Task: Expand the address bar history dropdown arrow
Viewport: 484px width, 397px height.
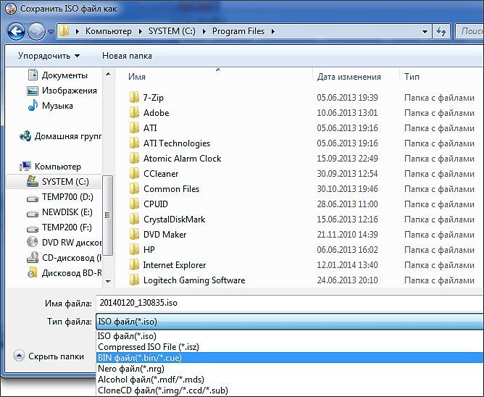Action: point(425,31)
